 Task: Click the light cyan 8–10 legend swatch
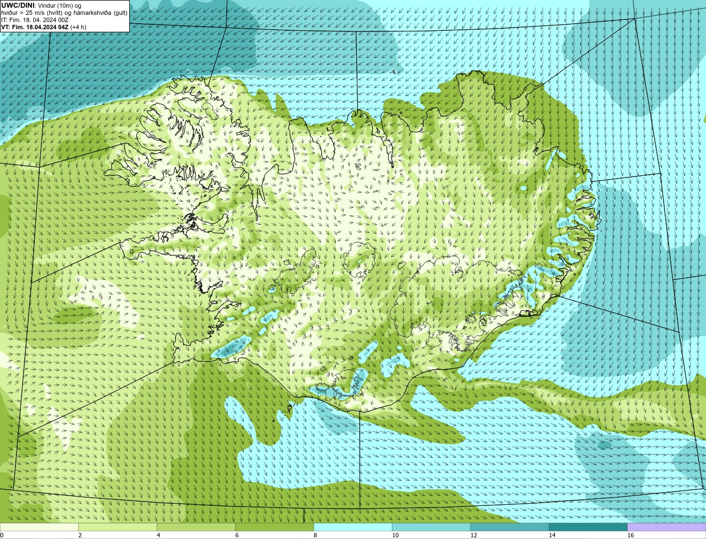pos(353,527)
